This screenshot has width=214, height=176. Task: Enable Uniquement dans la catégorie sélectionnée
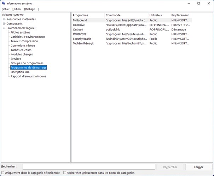click(x=3, y=172)
